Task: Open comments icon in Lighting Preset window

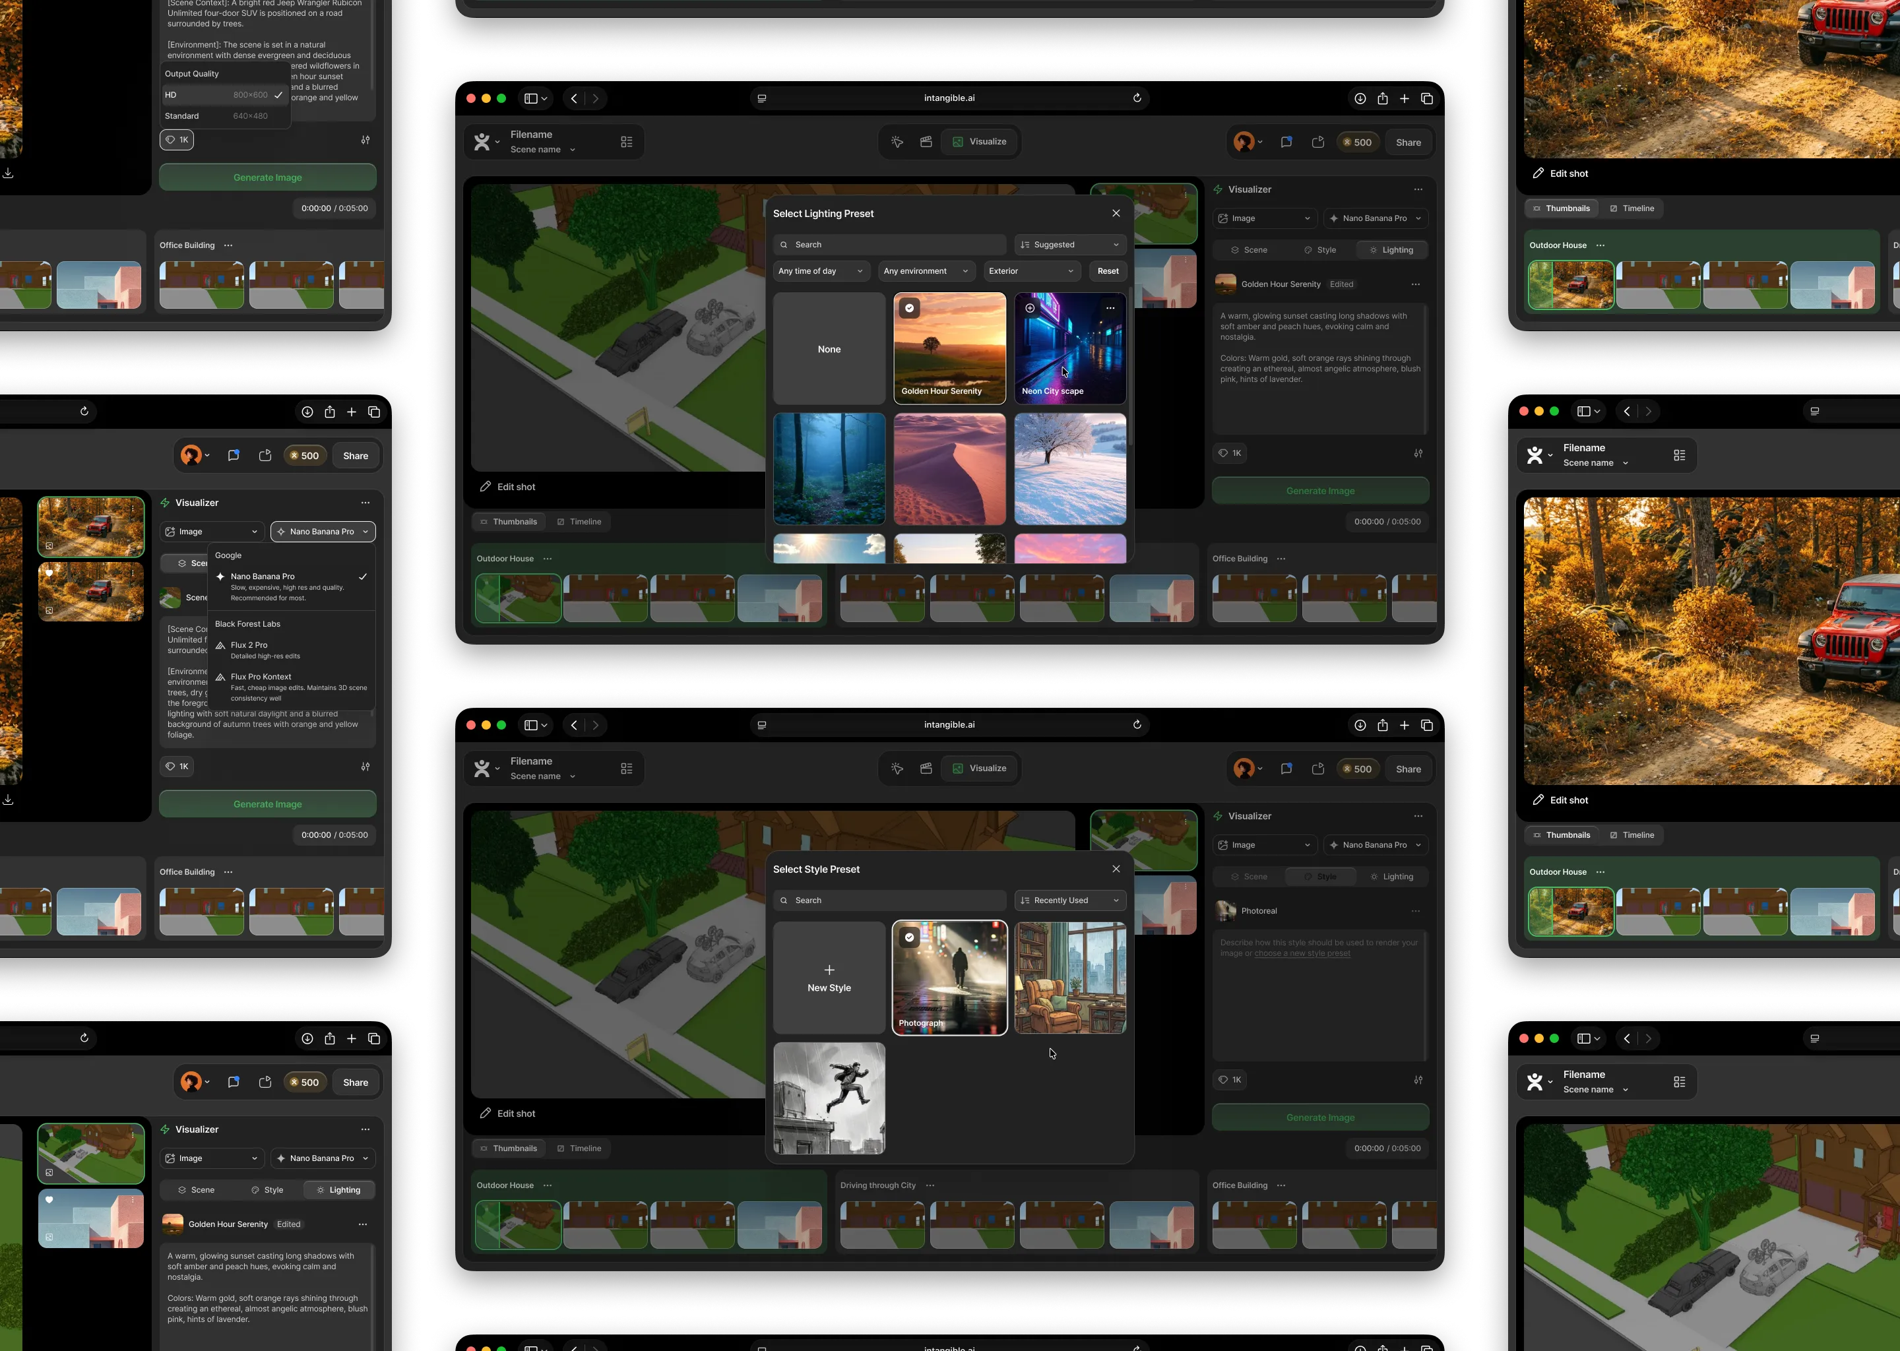Action: pos(1286,142)
